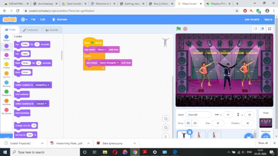Open backdrop dropdown showing Concert
The height and width of the screenshot is (156, 278).
coord(41,104)
